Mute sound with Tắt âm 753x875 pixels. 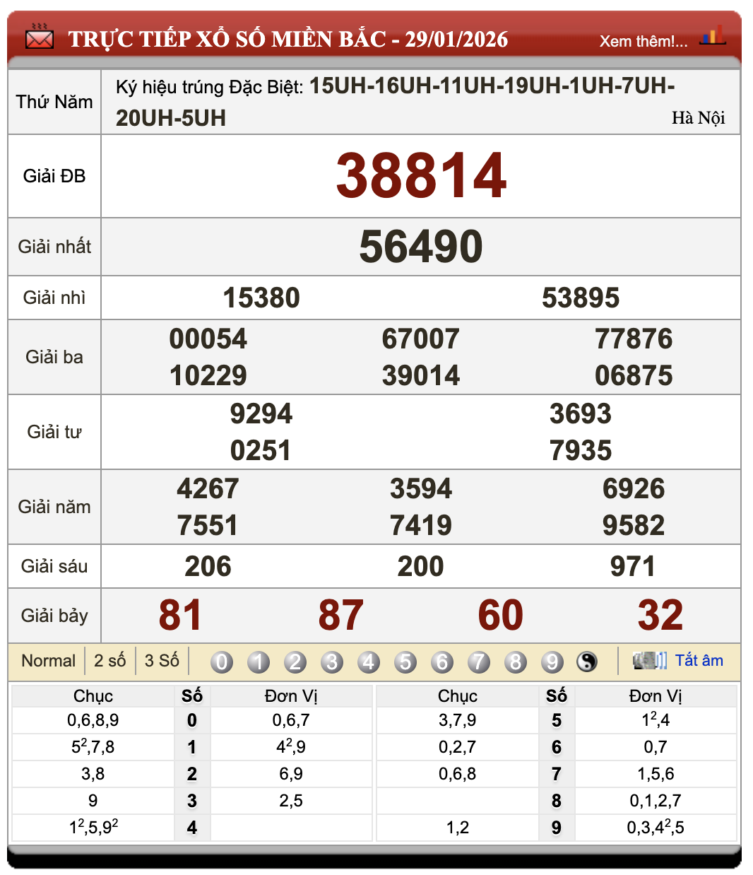click(x=699, y=661)
